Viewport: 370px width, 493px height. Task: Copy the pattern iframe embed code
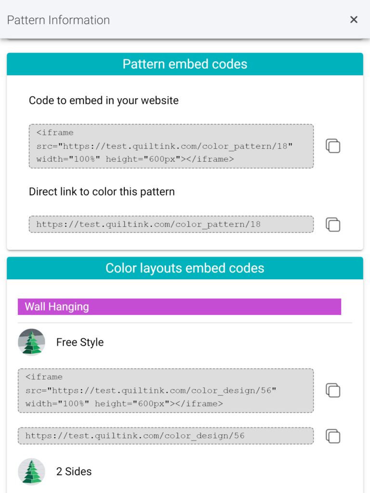pos(333,146)
